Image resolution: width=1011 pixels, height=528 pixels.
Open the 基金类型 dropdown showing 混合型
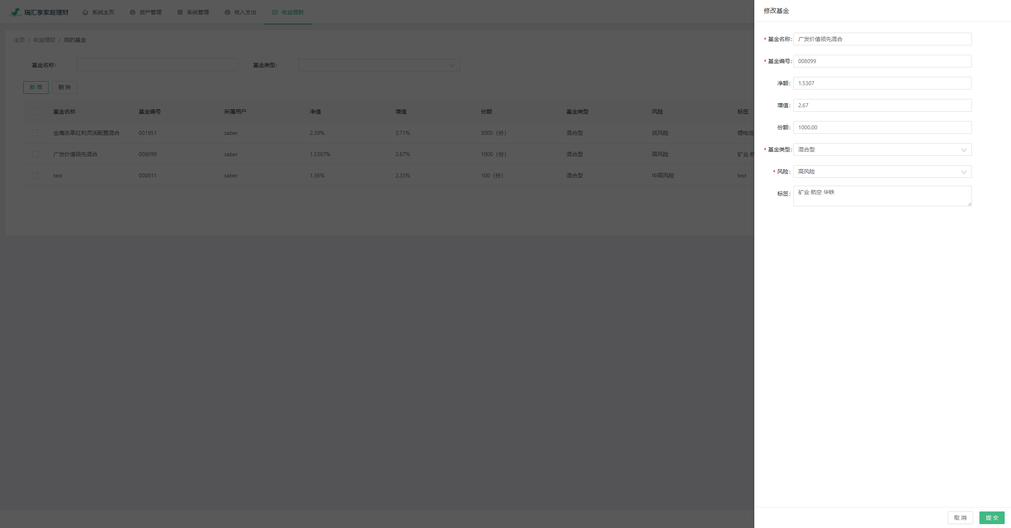[882, 149]
